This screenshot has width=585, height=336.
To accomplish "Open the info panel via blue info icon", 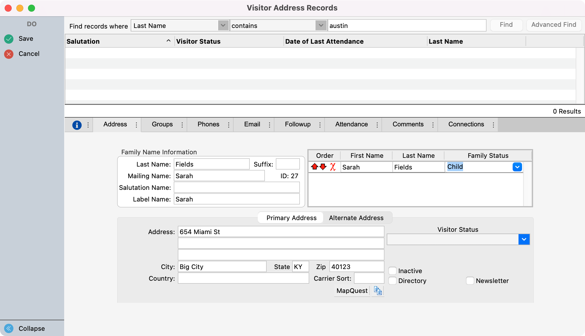I will pyautogui.click(x=77, y=125).
